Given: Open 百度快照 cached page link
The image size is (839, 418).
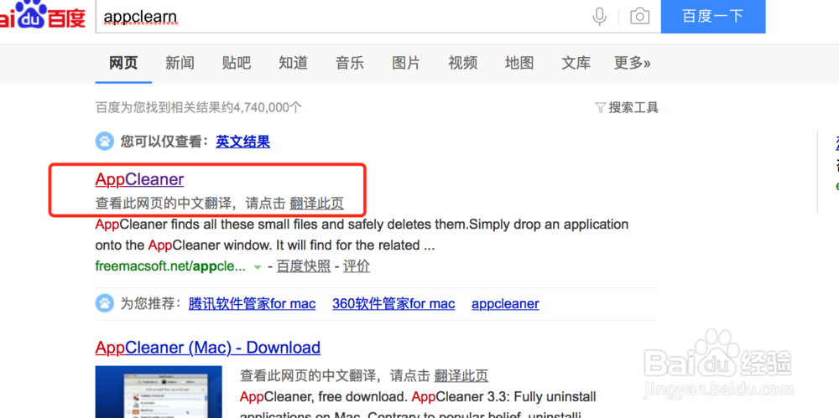Looking at the screenshot, I should coord(304,266).
